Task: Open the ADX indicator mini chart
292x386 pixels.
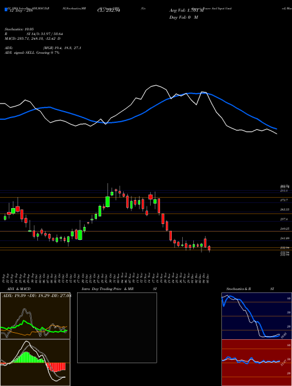Action: tap(35, 316)
